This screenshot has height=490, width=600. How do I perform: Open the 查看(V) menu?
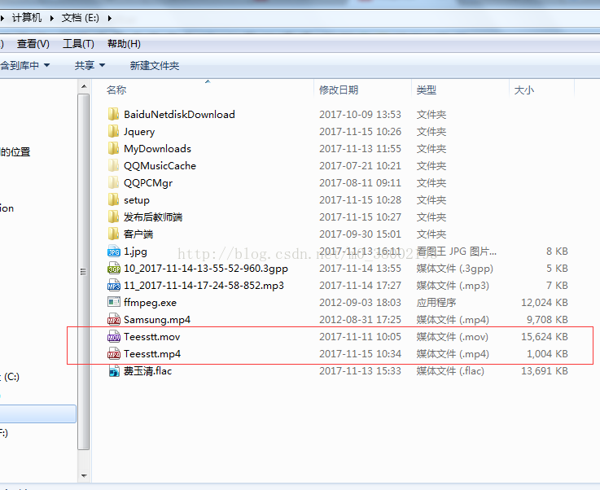click(33, 44)
